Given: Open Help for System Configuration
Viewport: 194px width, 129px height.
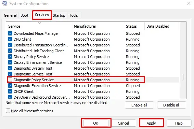Looking at the screenshot, I should 179,123.
